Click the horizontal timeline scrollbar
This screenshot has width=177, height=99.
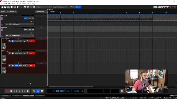click(71, 87)
